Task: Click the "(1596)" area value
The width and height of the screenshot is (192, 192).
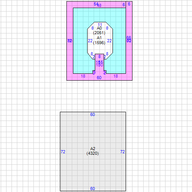Action: (x=99, y=43)
